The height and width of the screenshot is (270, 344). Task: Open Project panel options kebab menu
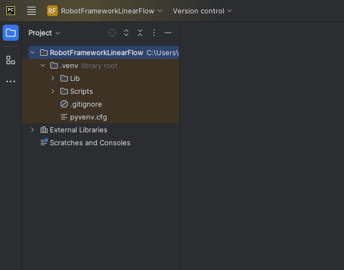click(x=154, y=33)
